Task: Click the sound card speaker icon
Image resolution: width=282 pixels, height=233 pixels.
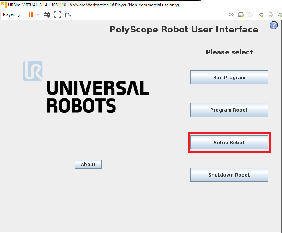Action: click(x=280, y=14)
